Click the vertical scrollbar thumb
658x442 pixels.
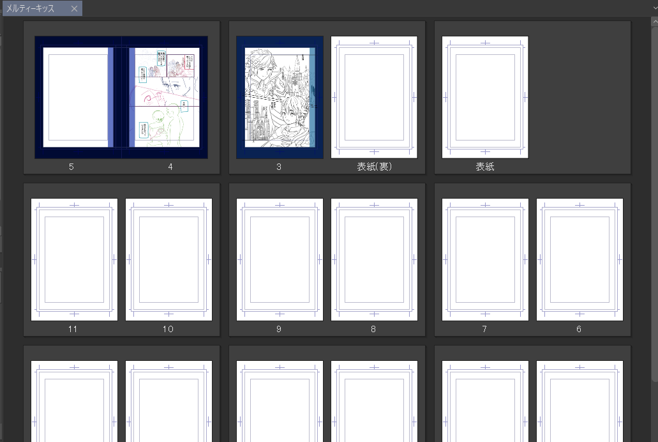[x=654, y=204]
